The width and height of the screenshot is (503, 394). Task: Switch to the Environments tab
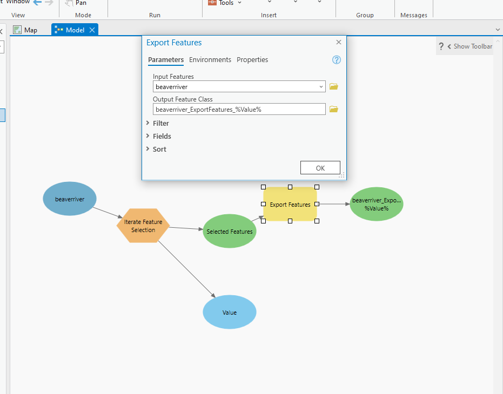click(x=210, y=59)
